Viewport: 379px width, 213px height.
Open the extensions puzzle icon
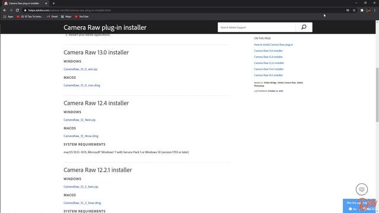(362, 11)
